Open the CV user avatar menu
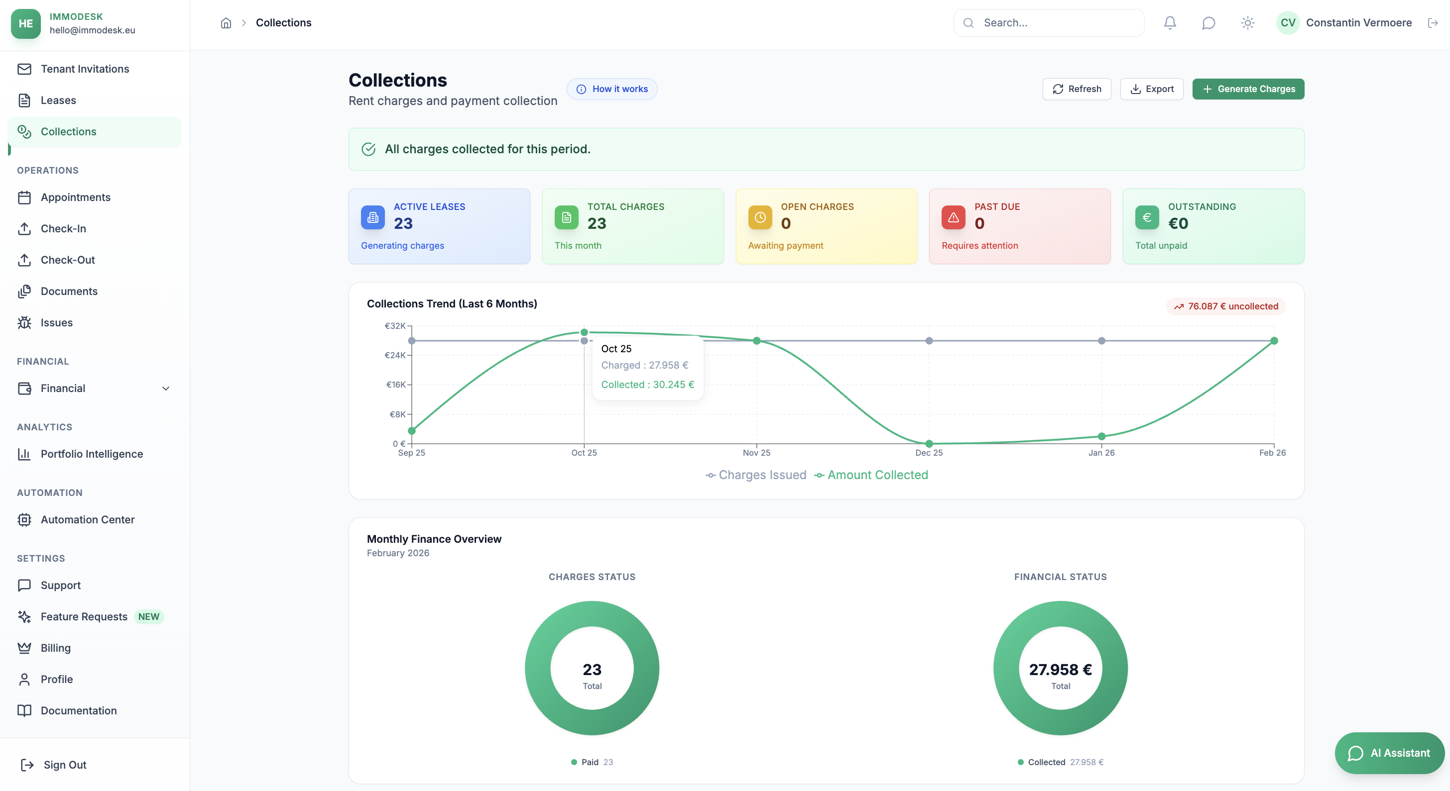Viewport: 1450px width, 791px height. [1288, 22]
